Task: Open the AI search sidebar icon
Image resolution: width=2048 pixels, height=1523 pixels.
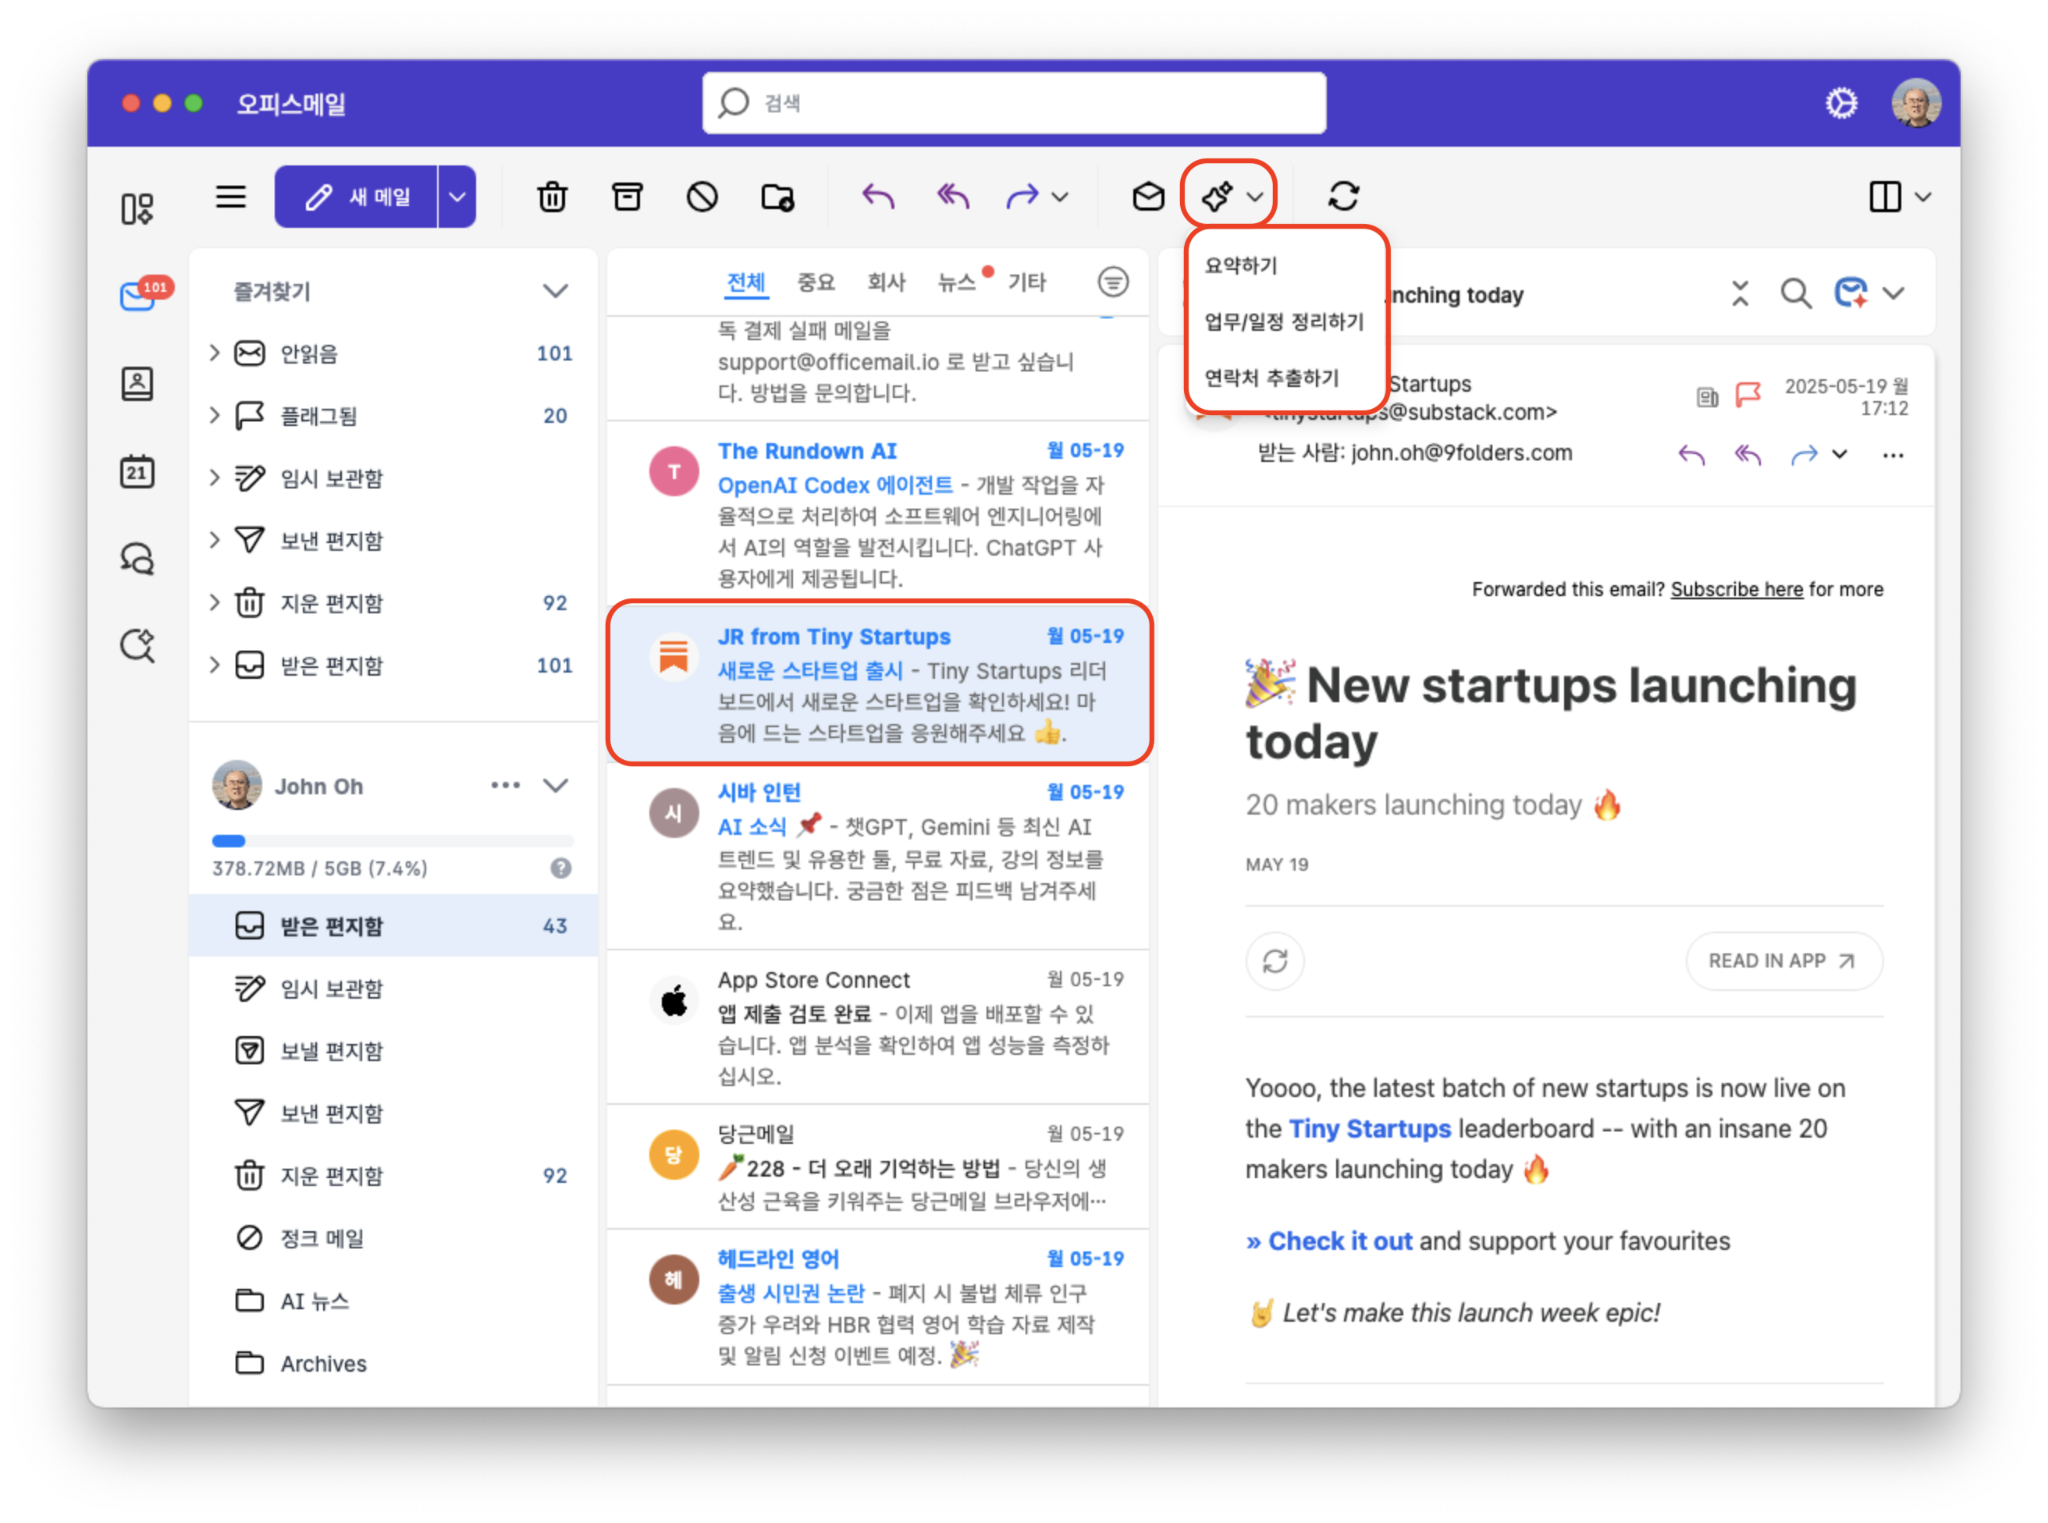Action: pos(137,645)
